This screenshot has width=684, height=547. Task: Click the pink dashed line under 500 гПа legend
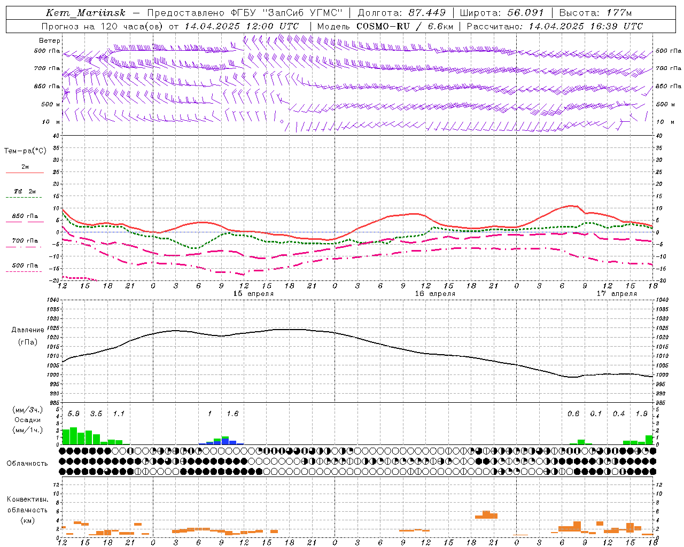24,272
